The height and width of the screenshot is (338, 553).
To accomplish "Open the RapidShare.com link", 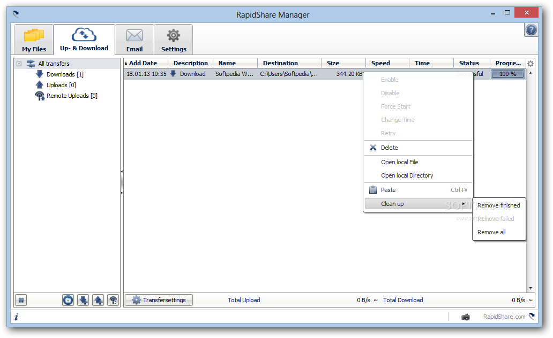I will 504,317.
